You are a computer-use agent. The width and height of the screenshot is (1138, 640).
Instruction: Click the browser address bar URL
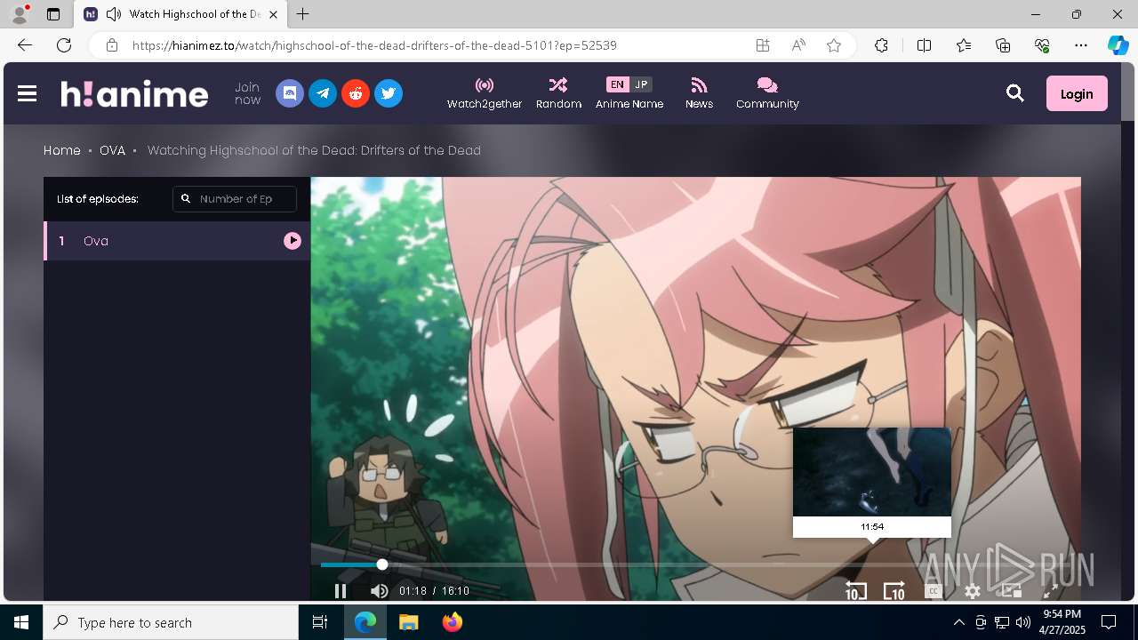point(374,45)
